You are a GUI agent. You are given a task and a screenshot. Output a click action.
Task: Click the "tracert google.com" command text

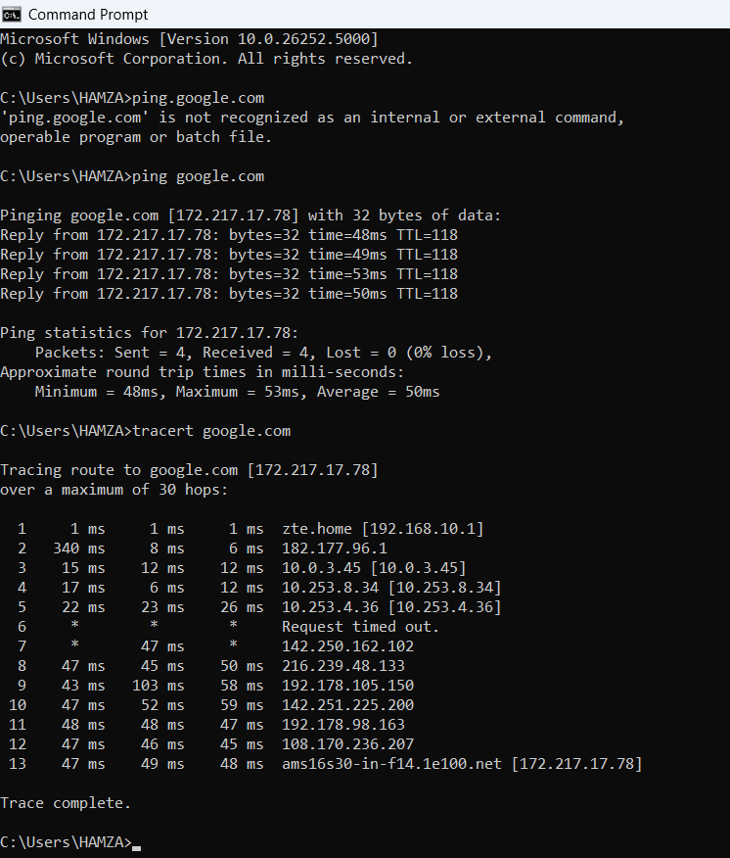(x=210, y=431)
